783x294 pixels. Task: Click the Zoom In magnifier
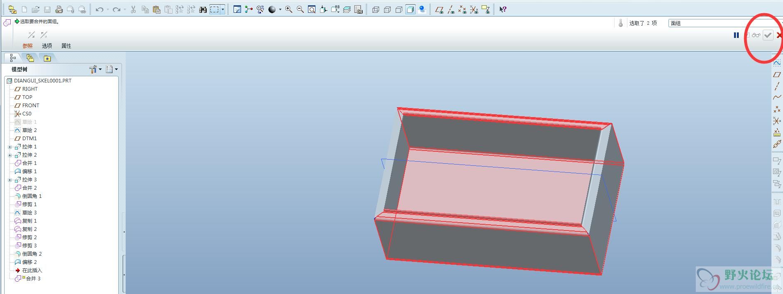point(289,9)
